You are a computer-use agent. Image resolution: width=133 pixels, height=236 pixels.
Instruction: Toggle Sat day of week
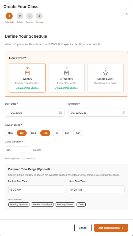pos(67,133)
